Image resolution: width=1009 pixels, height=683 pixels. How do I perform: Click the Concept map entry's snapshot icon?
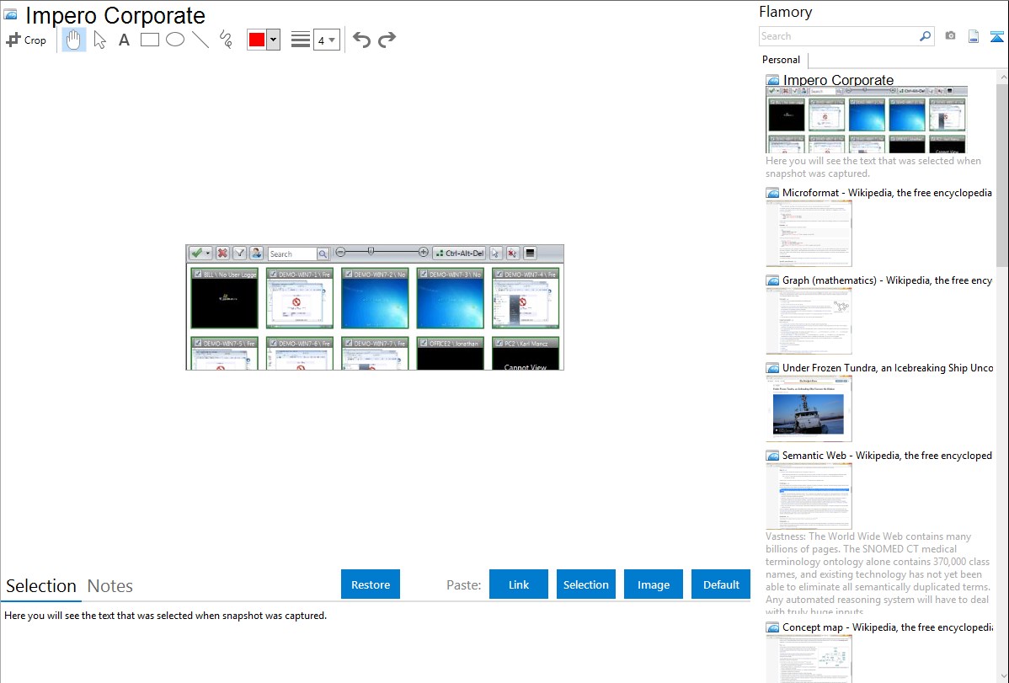772,627
